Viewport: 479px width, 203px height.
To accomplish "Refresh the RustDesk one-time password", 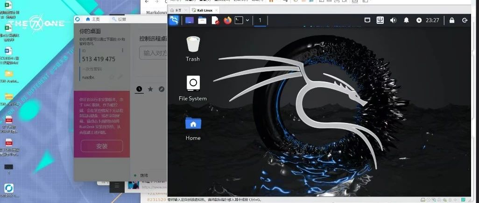I will (112, 77).
